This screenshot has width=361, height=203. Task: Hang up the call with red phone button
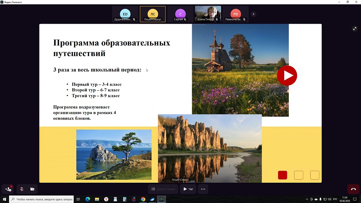coord(353,189)
